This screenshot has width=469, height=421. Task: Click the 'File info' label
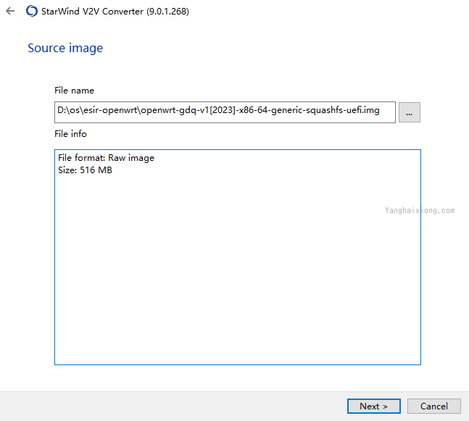(x=70, y=133)
